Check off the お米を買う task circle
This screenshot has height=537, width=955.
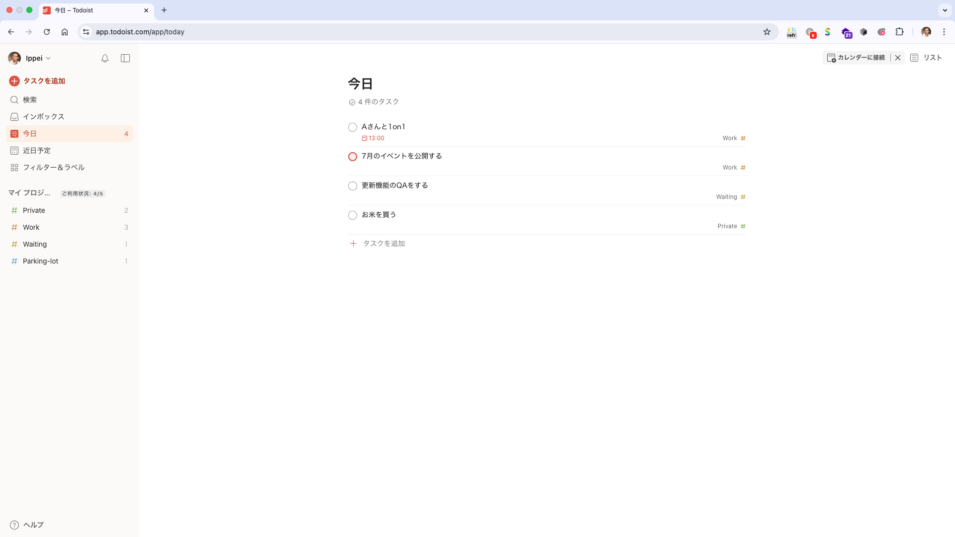(x=353, y=215)
